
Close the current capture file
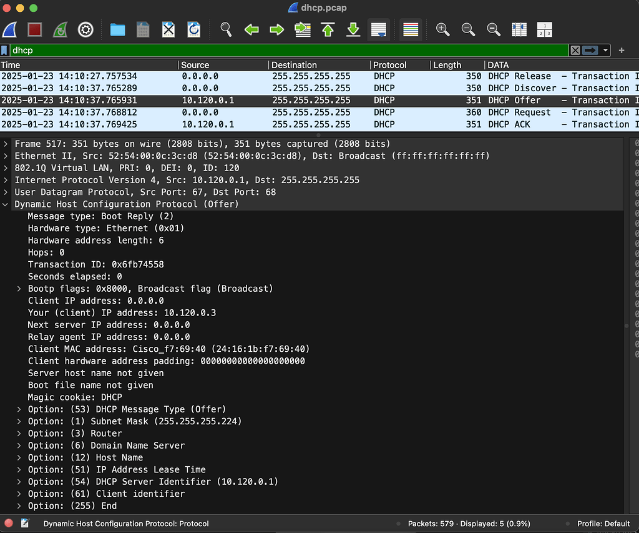point(167,29)
